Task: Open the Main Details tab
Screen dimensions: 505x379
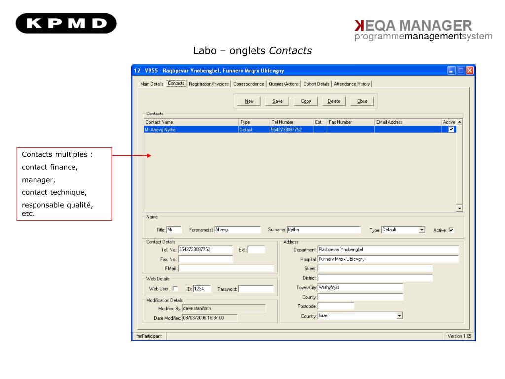Action: coord(151,84)
